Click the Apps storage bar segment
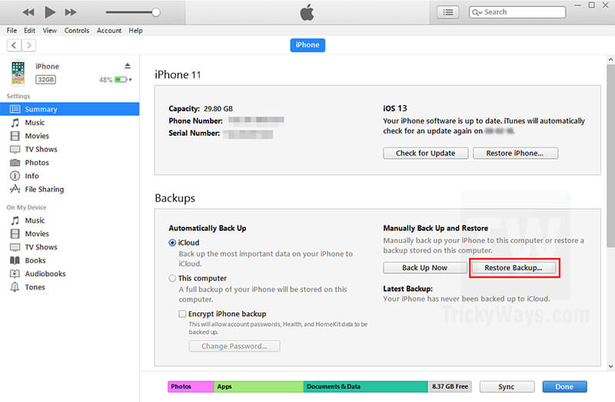The height and width of the screenshot is (402, 615). (x=259, y=387)
